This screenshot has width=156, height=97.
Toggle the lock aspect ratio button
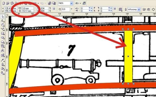54,8
